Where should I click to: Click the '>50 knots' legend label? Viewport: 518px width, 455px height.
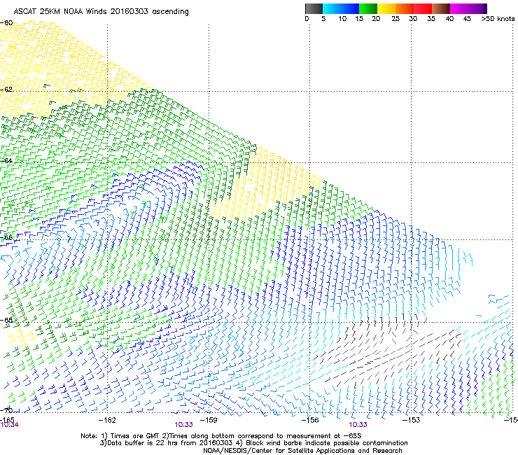[x=498, y=19]
